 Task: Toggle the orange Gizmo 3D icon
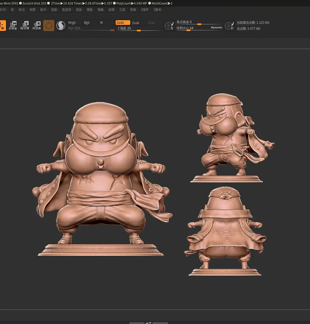(49, 26)
